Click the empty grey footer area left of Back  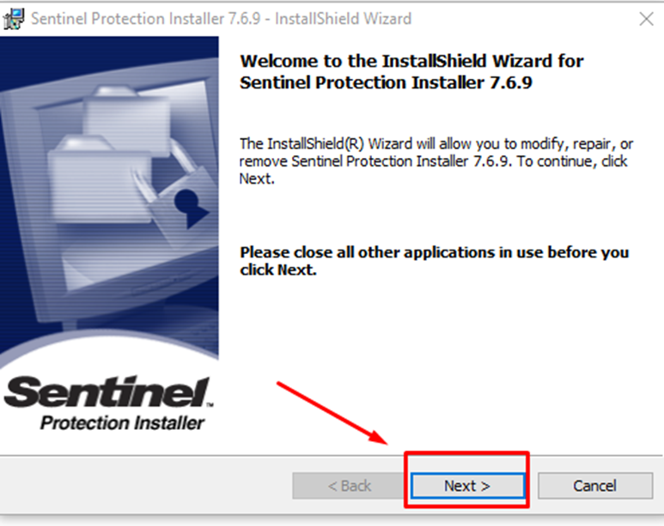click(144, 486)
